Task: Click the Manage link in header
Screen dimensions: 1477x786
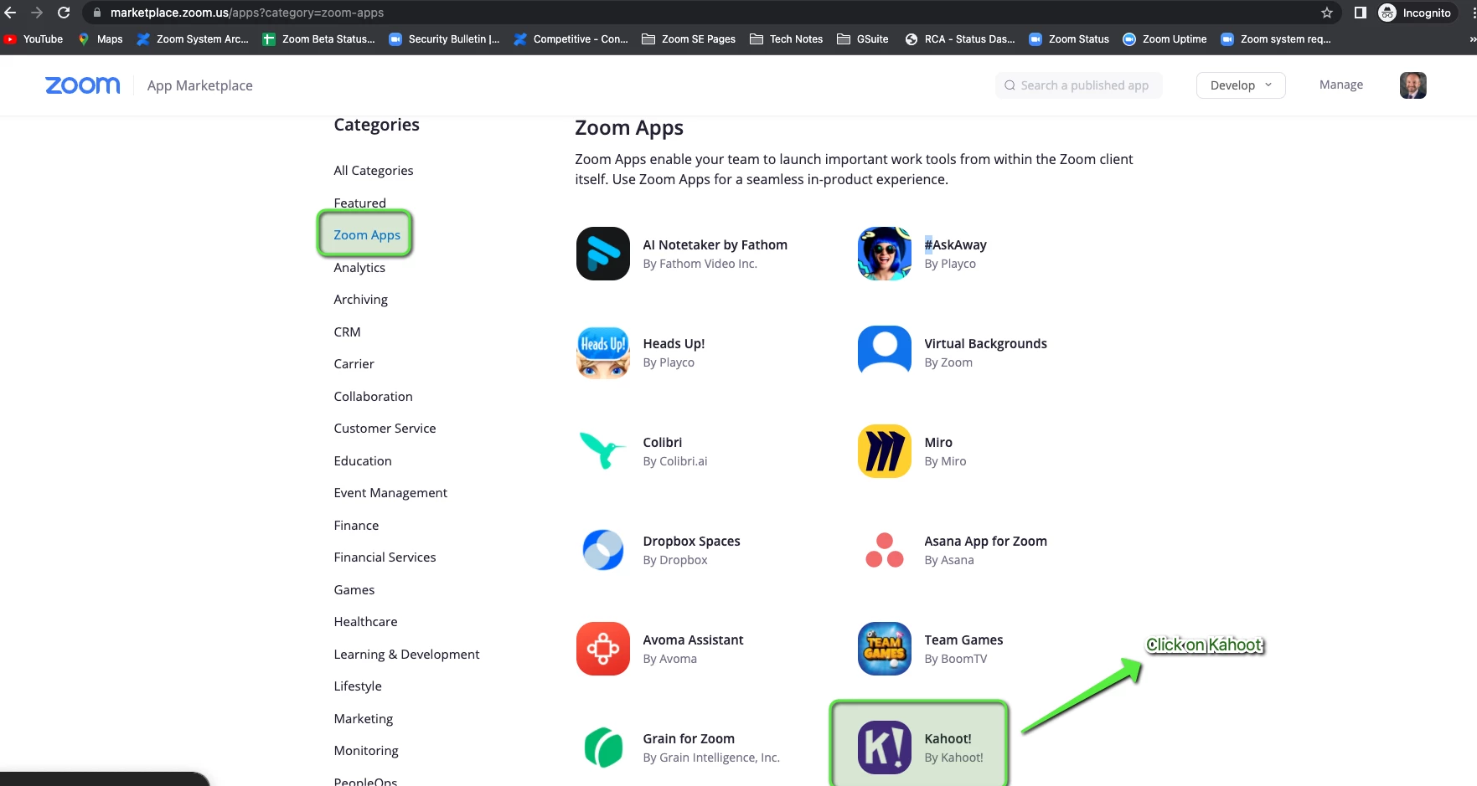Action: 1341,85
